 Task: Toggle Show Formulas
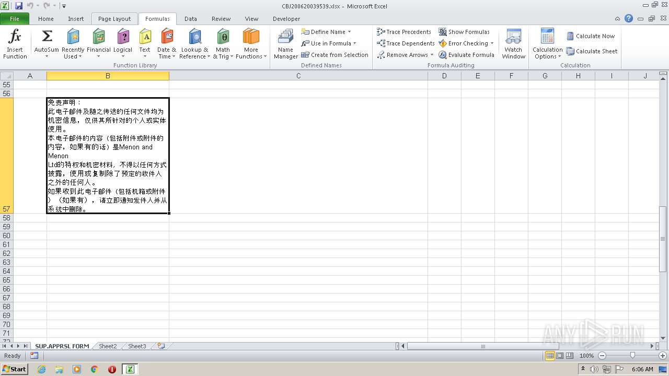point(464,32)
